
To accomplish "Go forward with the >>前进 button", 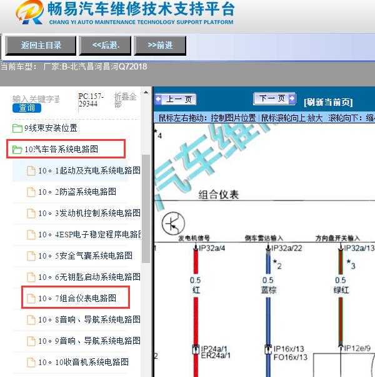I will (x=160, y=45).
